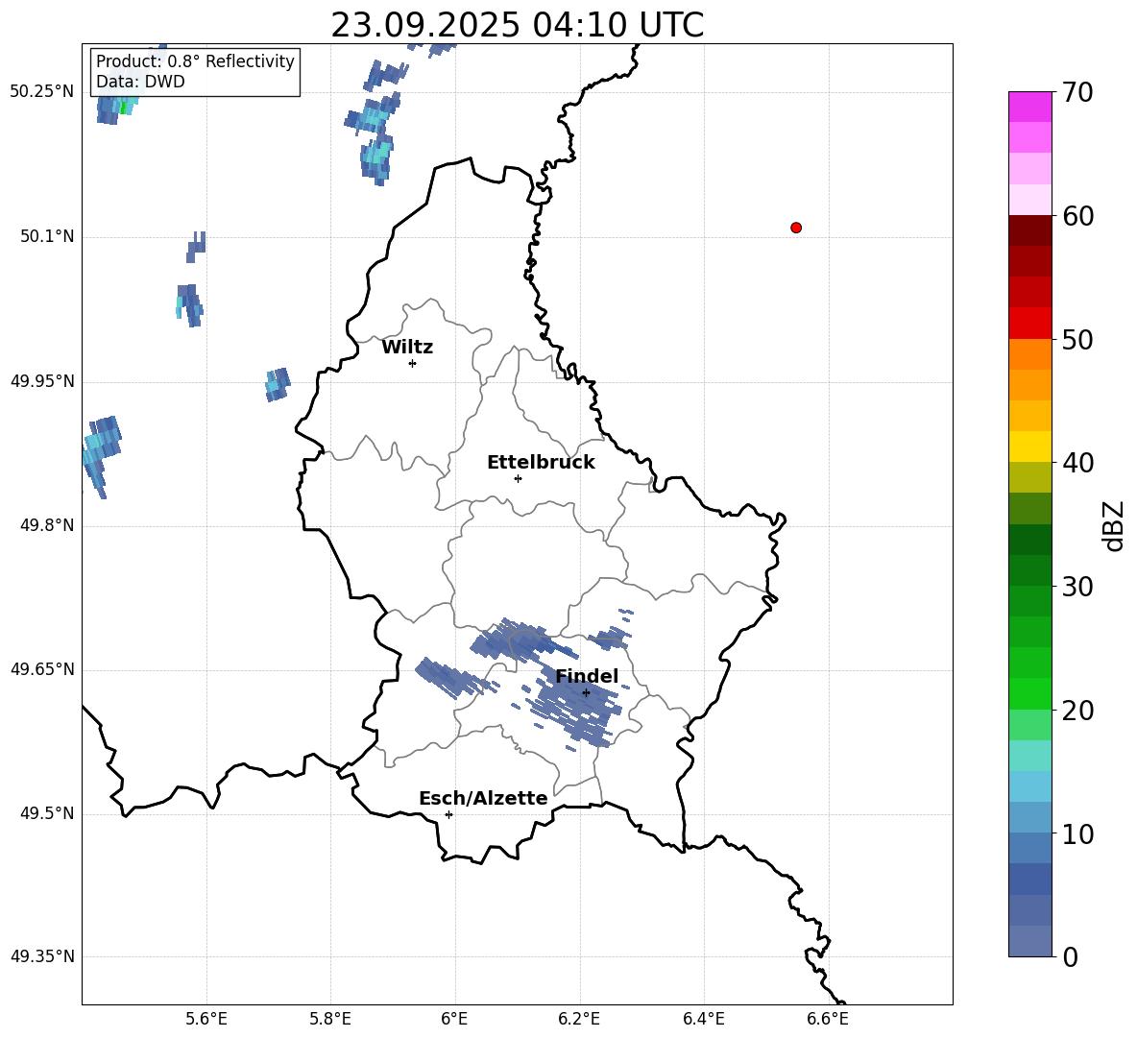This screenshot has width=1137, height=1038.
Task: Click the Findel station cross marker
Action: pyautogui.click(x=586, y=693)
